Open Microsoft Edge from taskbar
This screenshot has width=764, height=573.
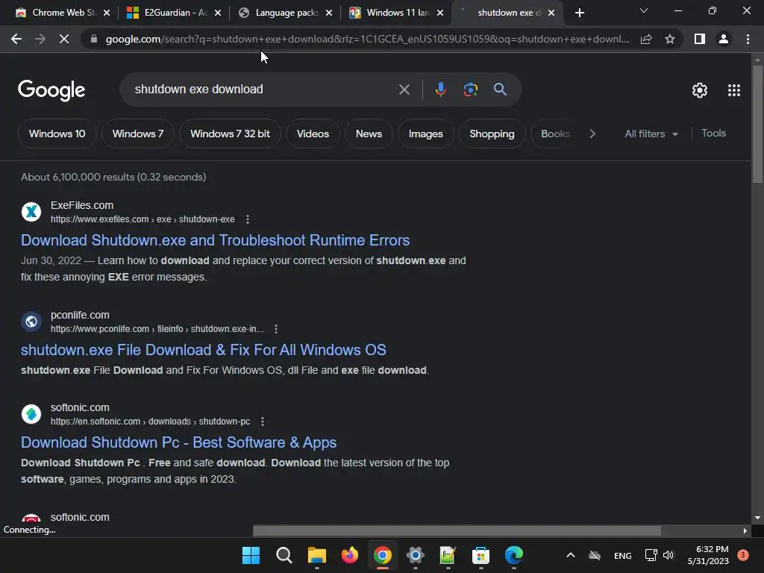(513, 555)
